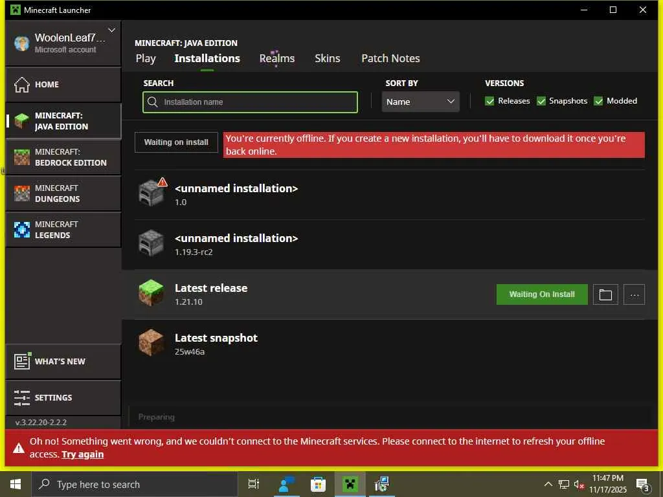Open the What's New section
Image resolution: width=663 pixels, height=497 pixels.
pyautogui.click(x=63, y=362)
